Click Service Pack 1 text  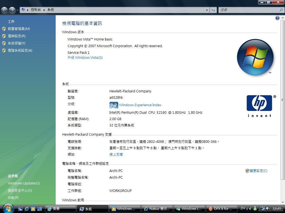point(78,52)
